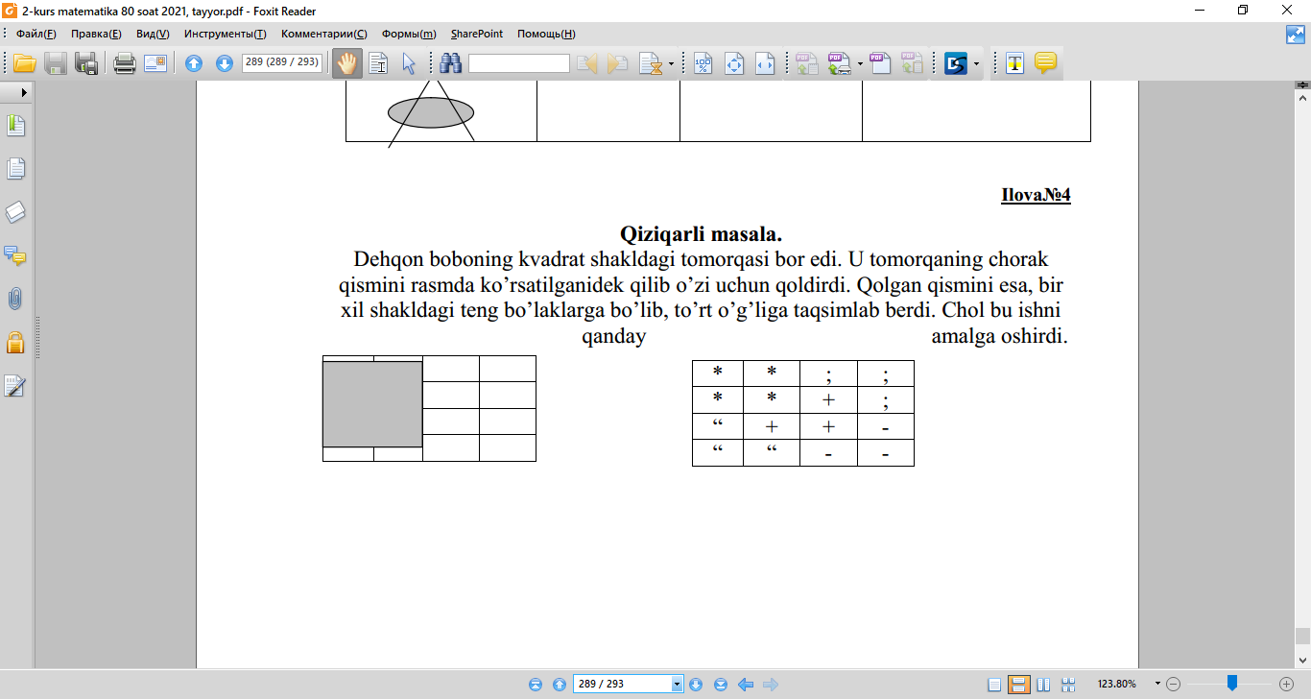Open the Security lock panel in sidebar
This screenshot has width=1311, height=699.
(15, 342)
